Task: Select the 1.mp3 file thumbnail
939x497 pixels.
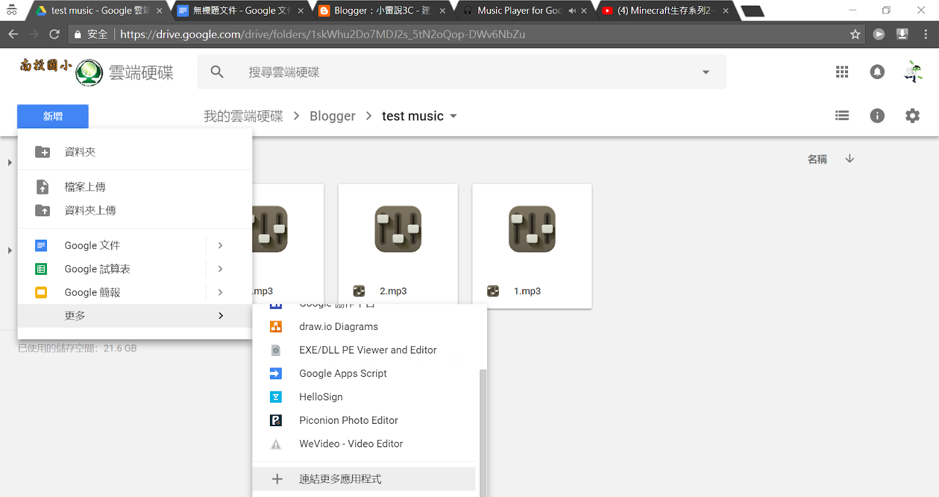Action: 532,246
